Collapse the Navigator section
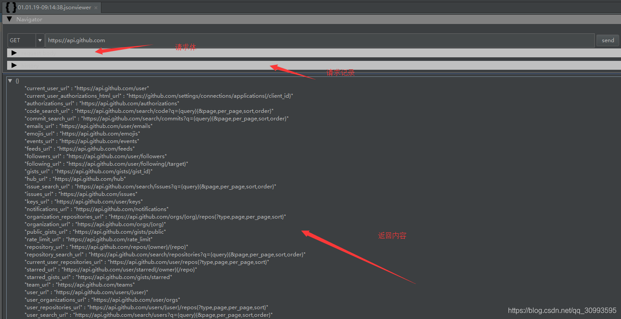The width and height of the screenshot is (621, 319). click(x=9, y=19)
